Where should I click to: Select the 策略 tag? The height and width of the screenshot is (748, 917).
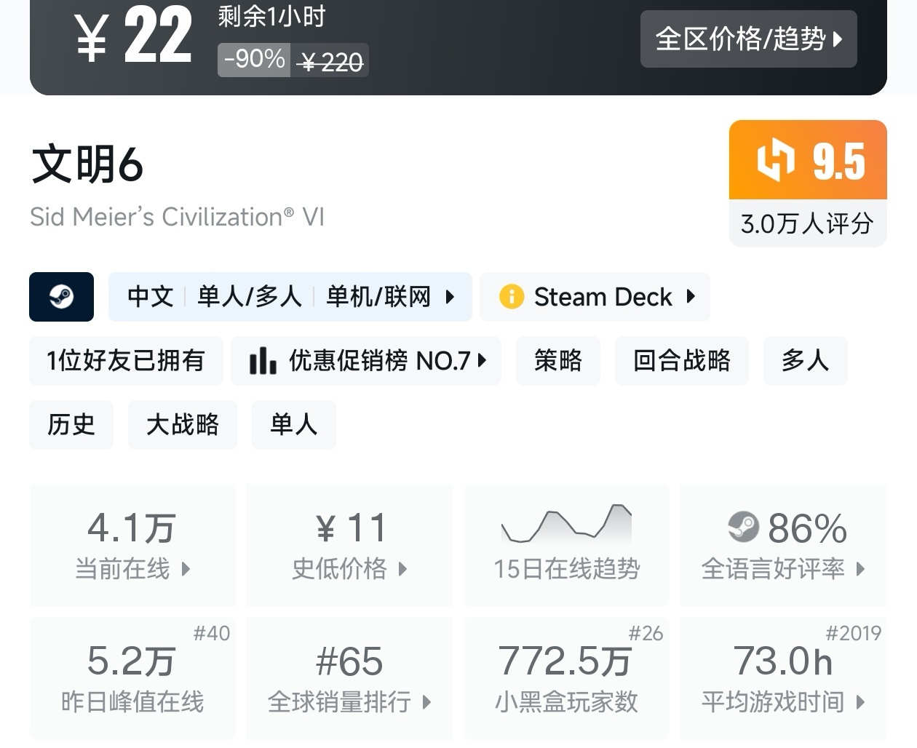click(x=557, y=361)
